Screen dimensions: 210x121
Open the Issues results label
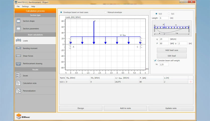[x=25, y=75]
